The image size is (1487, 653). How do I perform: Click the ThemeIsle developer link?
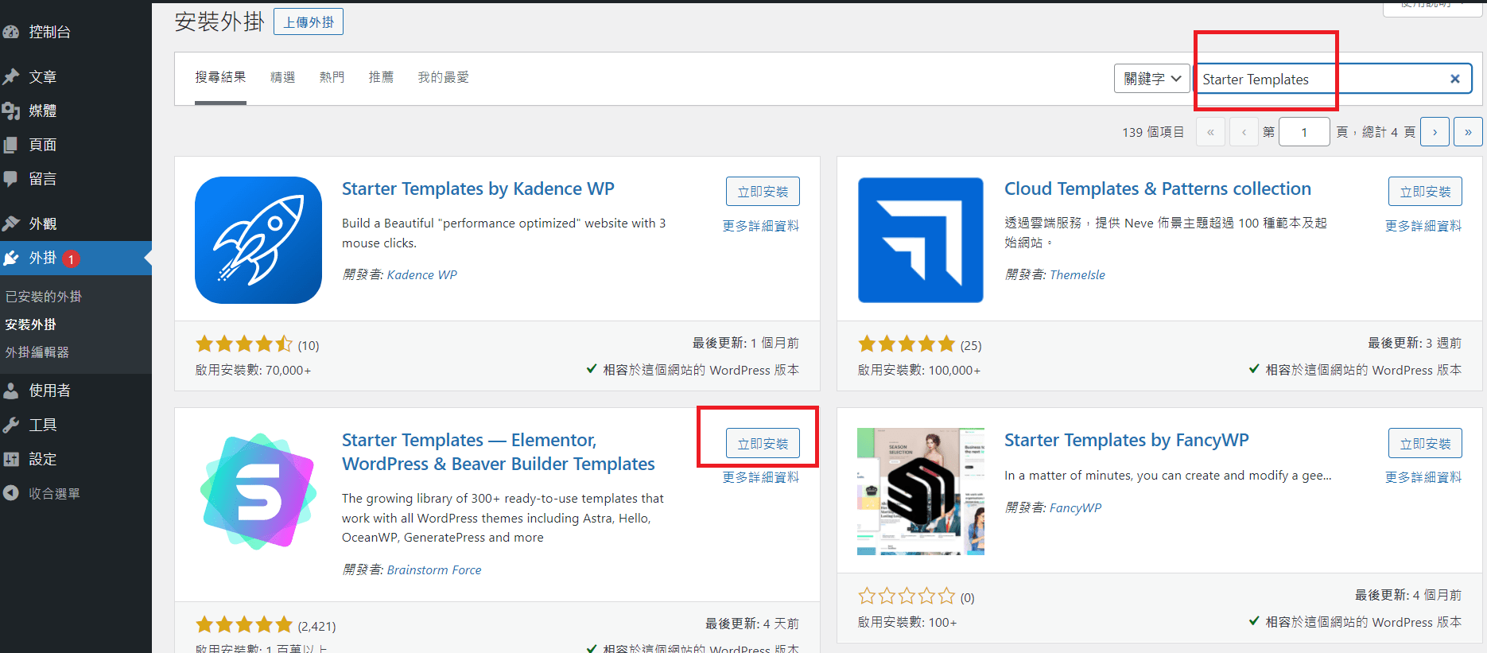[1077, 275]
